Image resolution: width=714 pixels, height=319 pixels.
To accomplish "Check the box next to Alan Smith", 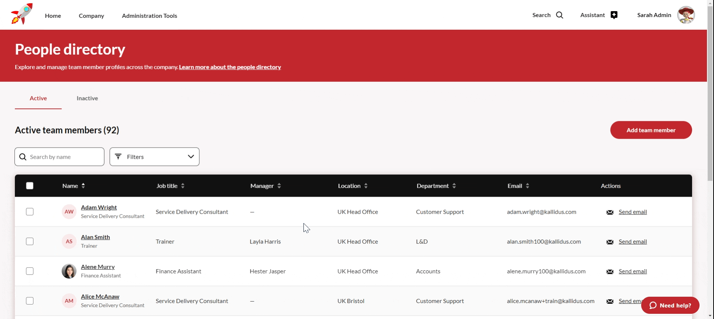I will click(30, 242).
